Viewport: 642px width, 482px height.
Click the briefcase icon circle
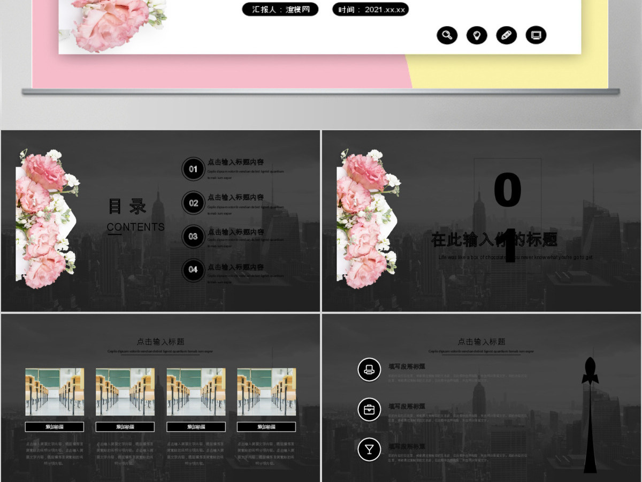[369, 410]
